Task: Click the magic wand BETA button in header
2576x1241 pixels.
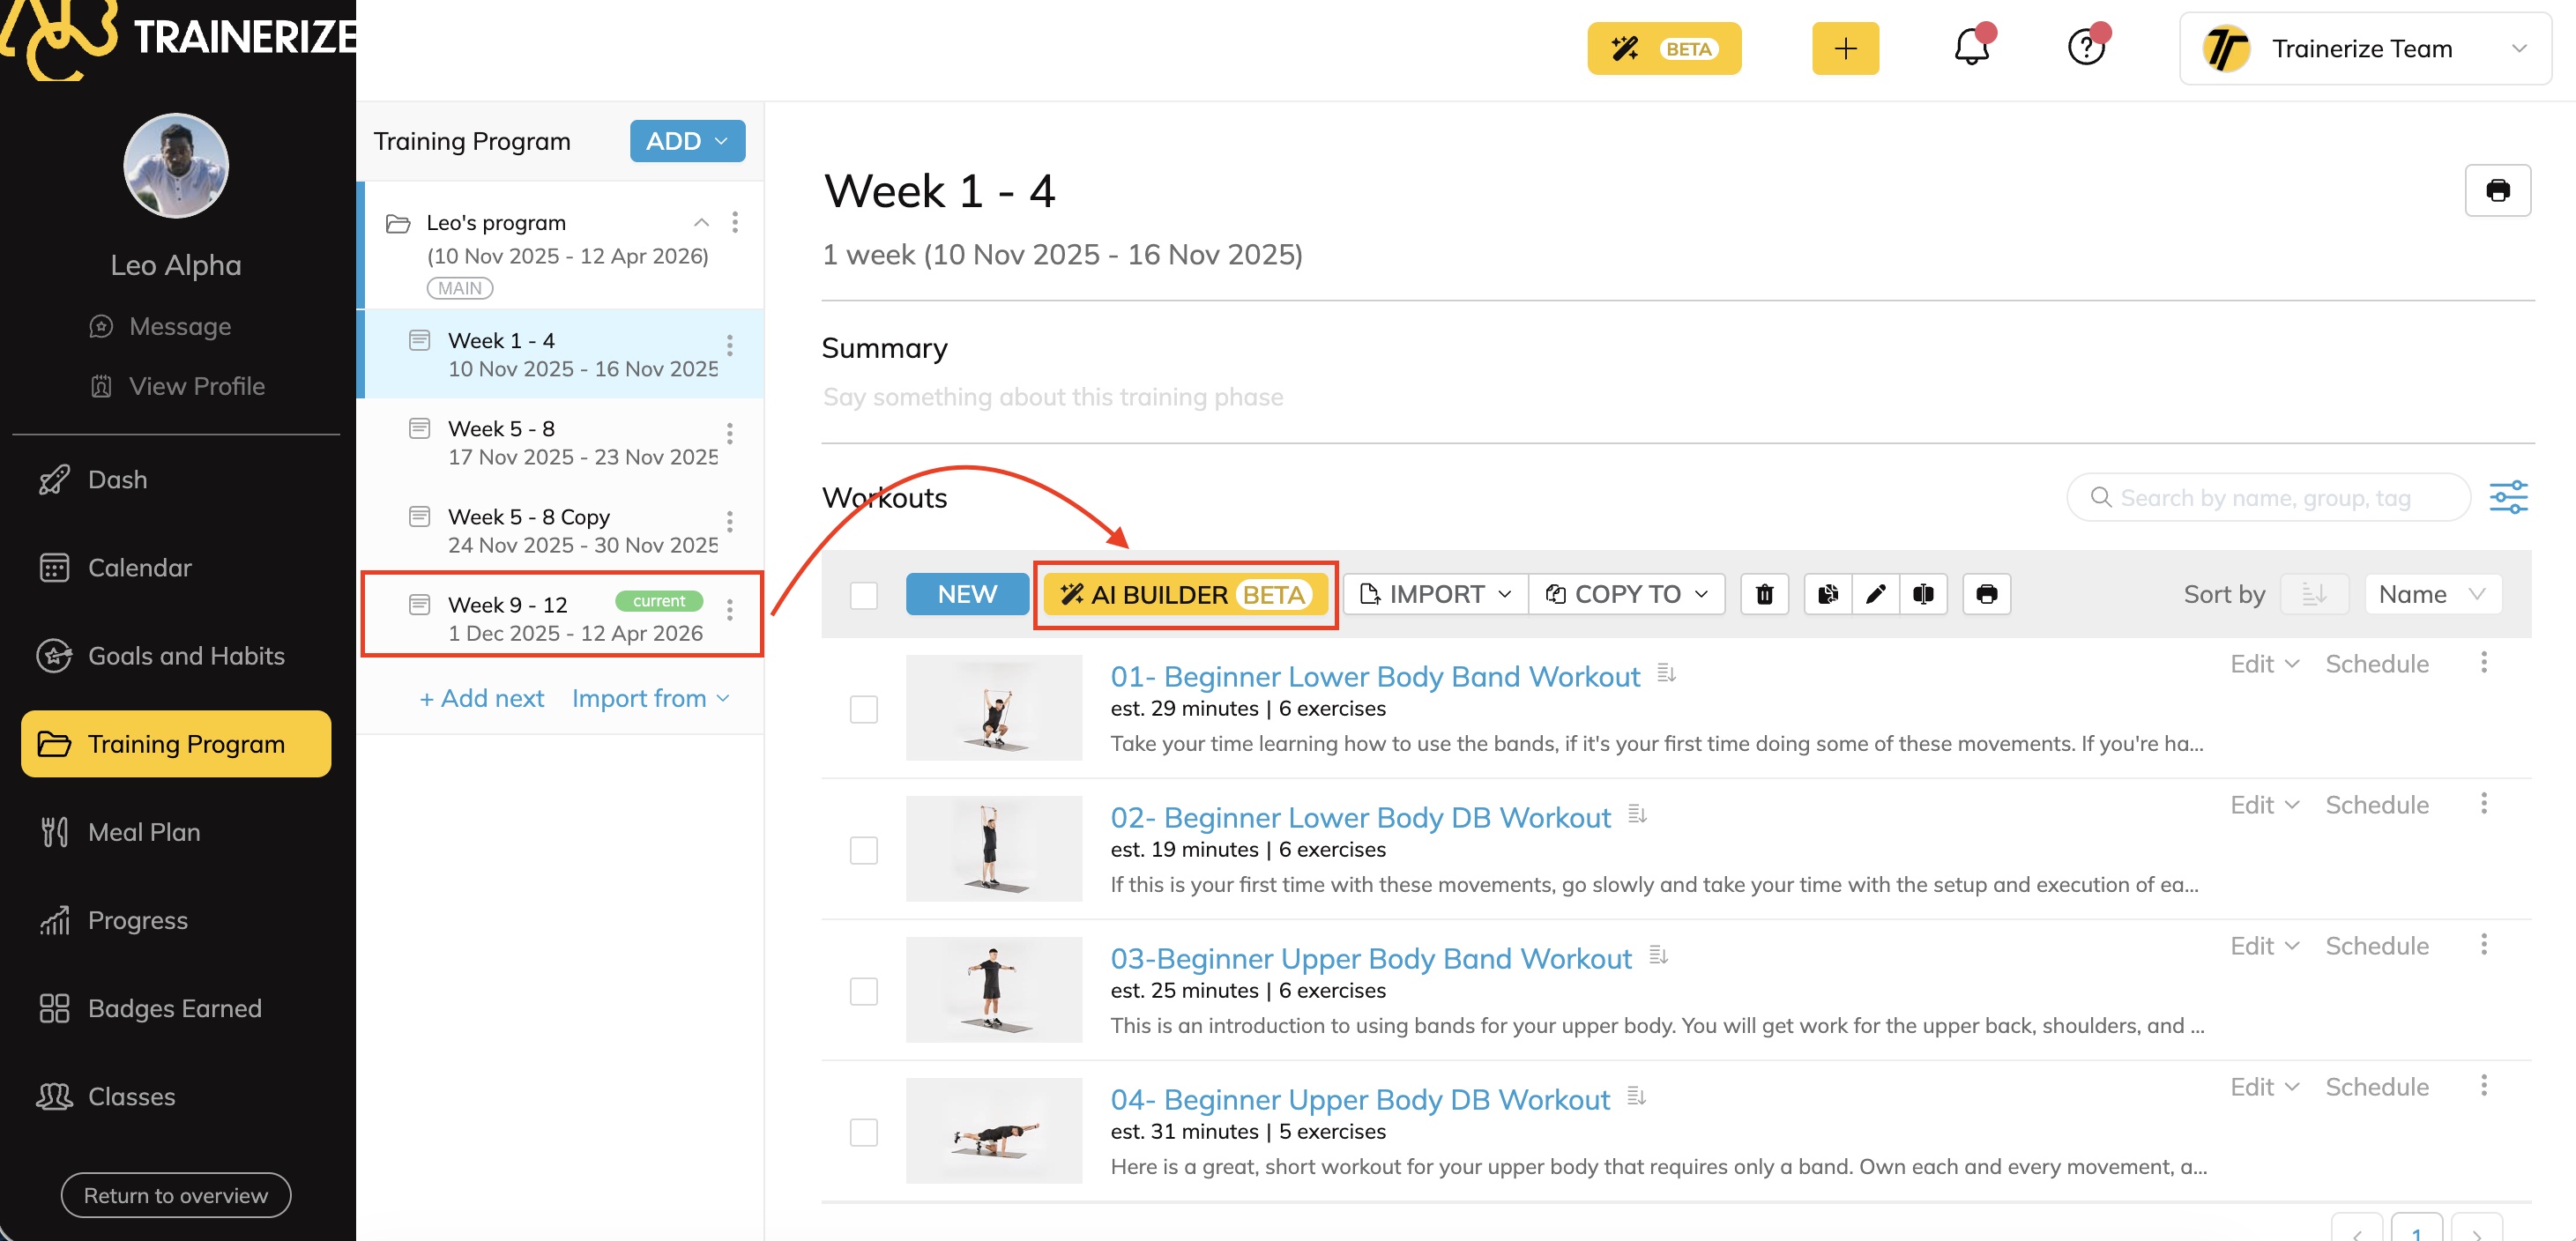Action: pos(1664,48)
